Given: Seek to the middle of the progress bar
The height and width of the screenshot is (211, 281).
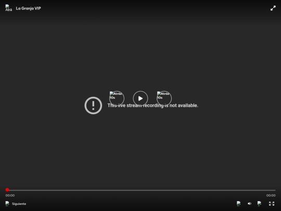Looking at the screenshot, I should point(140,190).
